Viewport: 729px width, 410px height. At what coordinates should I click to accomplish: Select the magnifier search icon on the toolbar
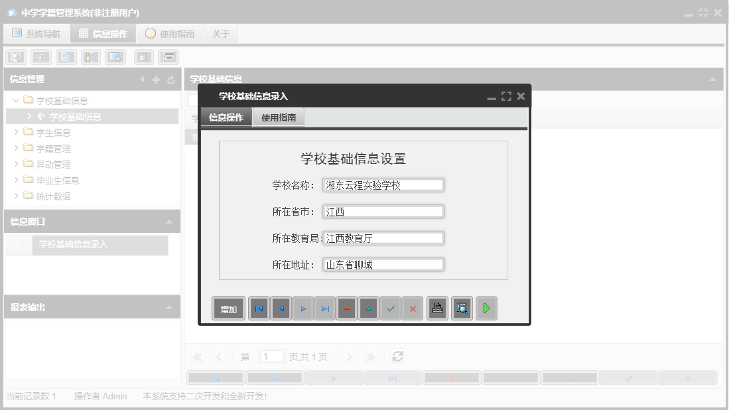[15, 56]
